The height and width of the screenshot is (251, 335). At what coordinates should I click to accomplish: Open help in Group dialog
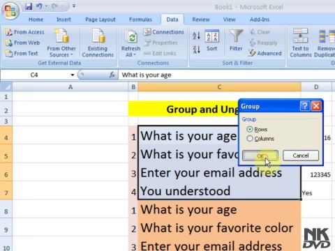[305, 106]
